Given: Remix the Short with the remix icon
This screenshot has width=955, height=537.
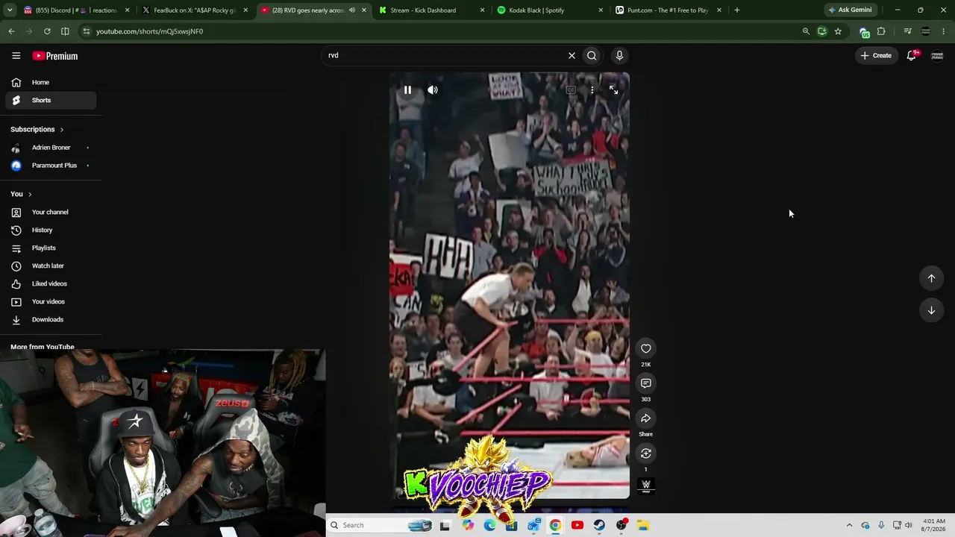Looking at the screenshot, I should point(646,453).
